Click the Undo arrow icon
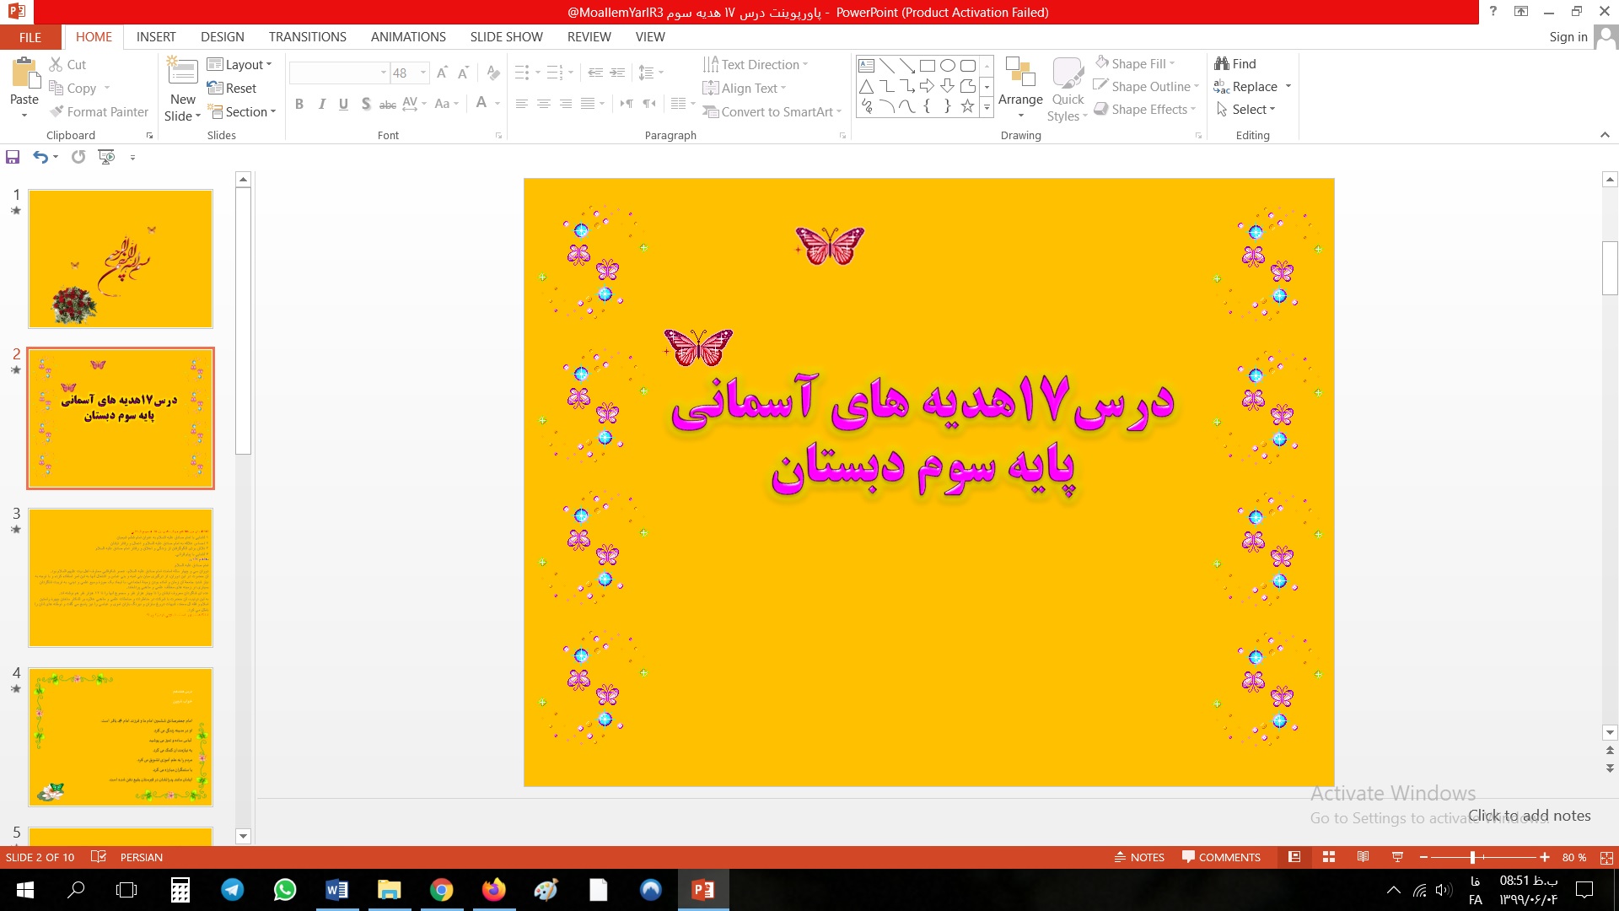Screen dimensions: 1619x911 [x=40, y=157]
